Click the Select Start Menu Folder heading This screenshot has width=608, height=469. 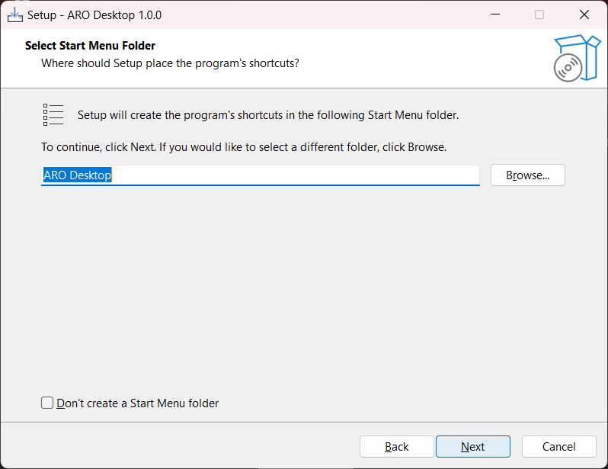[x=90, y=46]
